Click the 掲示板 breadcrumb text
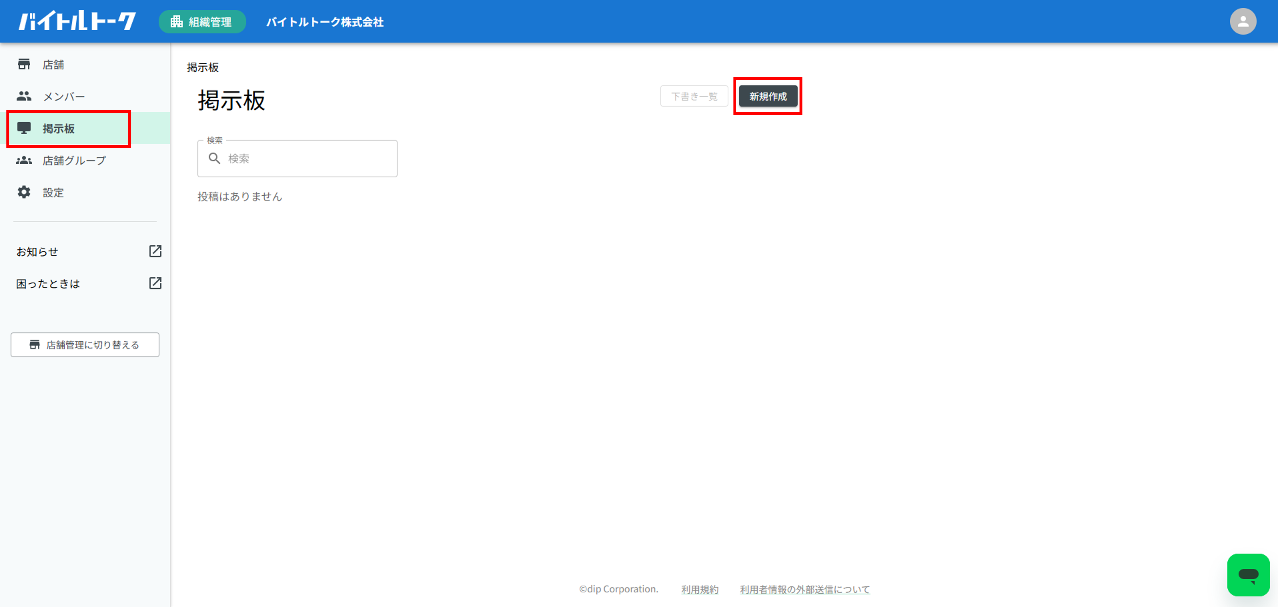This screenshot has width=1278, height=607. coord(203,67)
